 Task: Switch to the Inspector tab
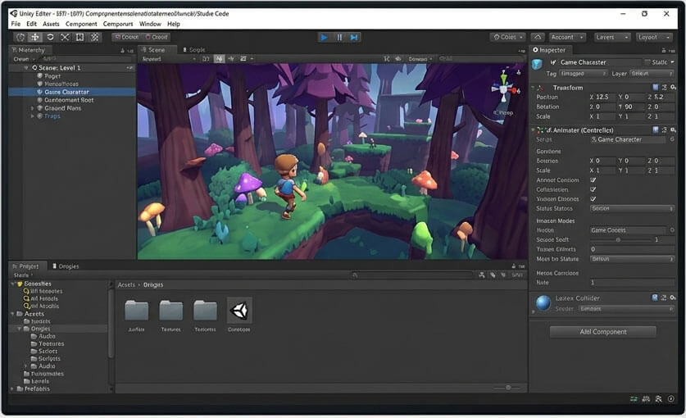[x=548, y=50]
